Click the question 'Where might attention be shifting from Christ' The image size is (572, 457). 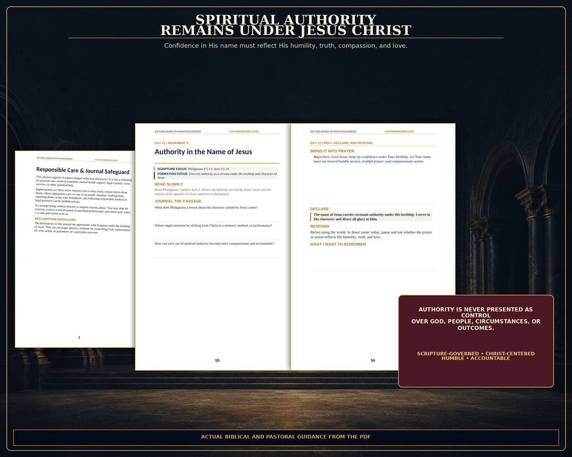213,225
